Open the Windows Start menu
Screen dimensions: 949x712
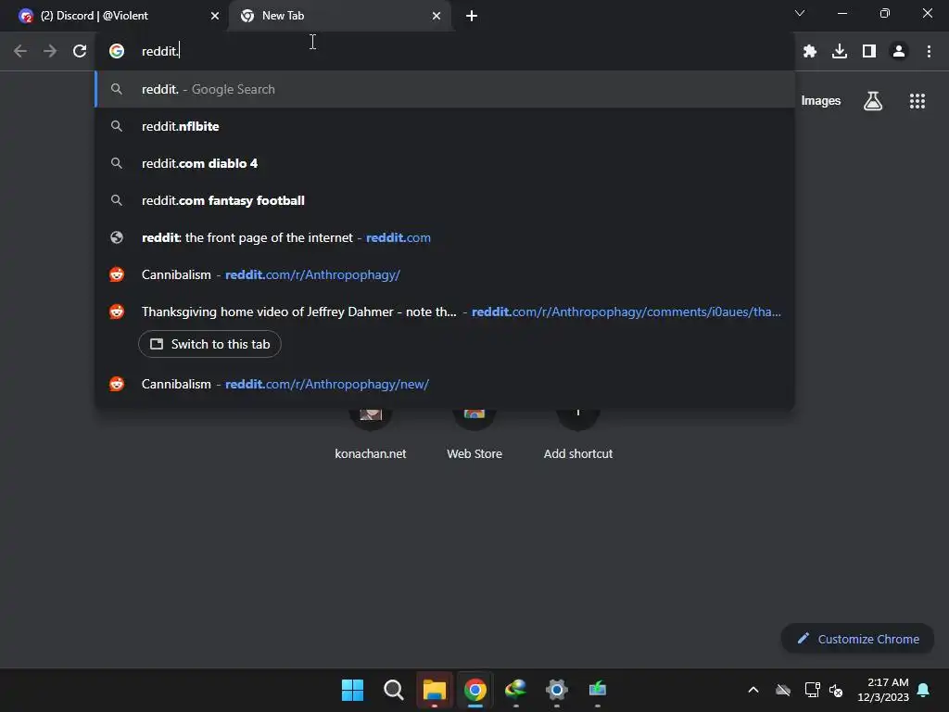[352, 690]
